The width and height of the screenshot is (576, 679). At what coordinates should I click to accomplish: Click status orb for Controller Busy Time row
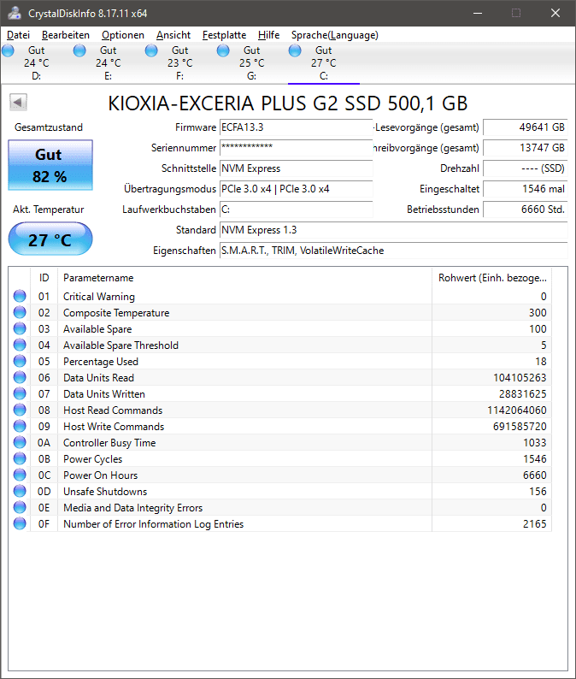click(20, 442)
